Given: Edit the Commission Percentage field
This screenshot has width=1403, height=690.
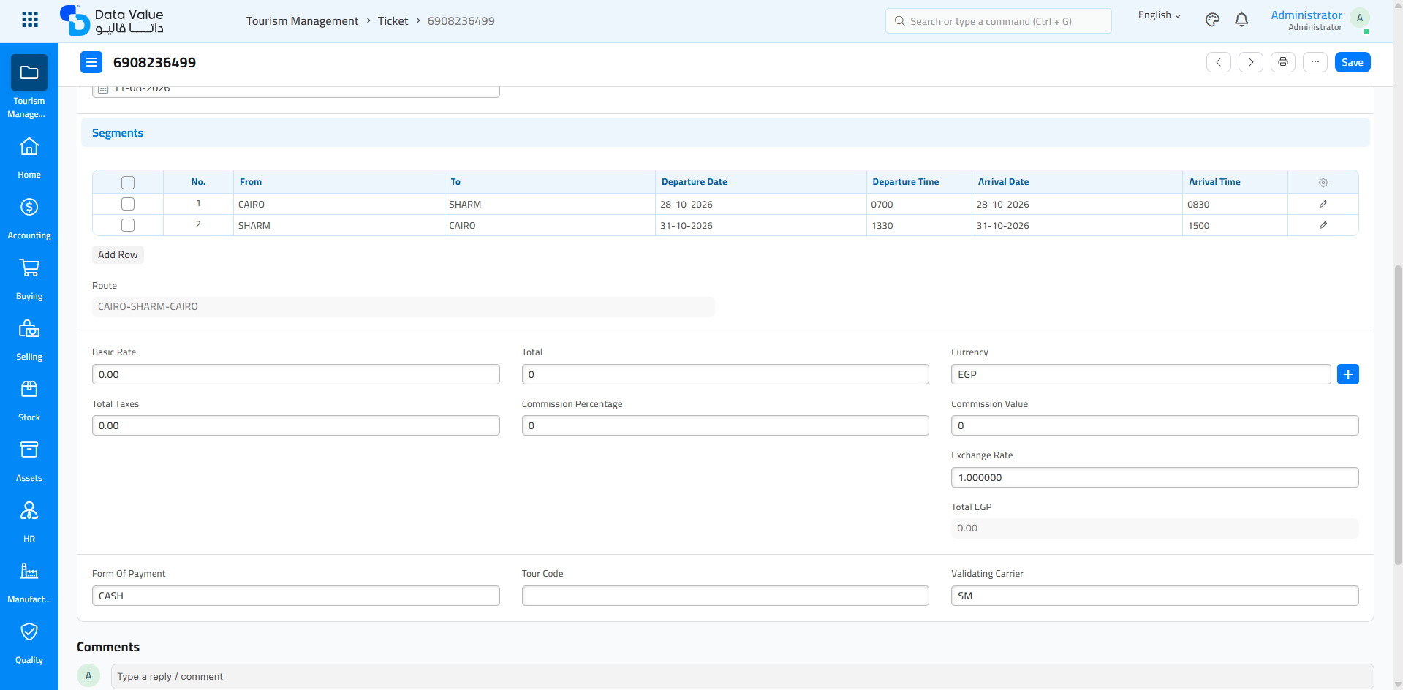Looking at the screenshot, I should tap(725, 425).
